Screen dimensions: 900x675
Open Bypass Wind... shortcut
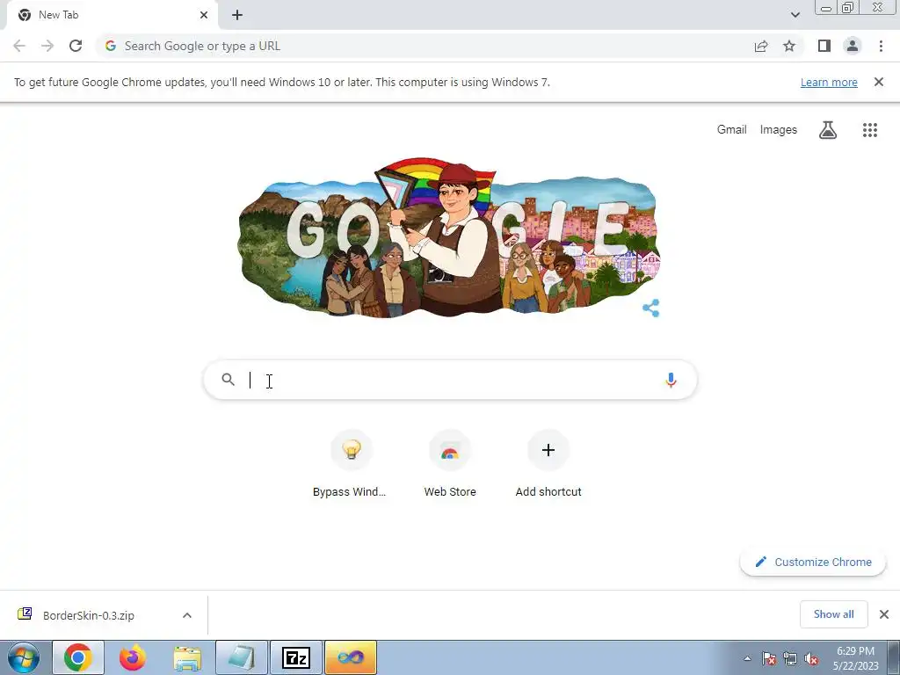[x=352, y=464]
